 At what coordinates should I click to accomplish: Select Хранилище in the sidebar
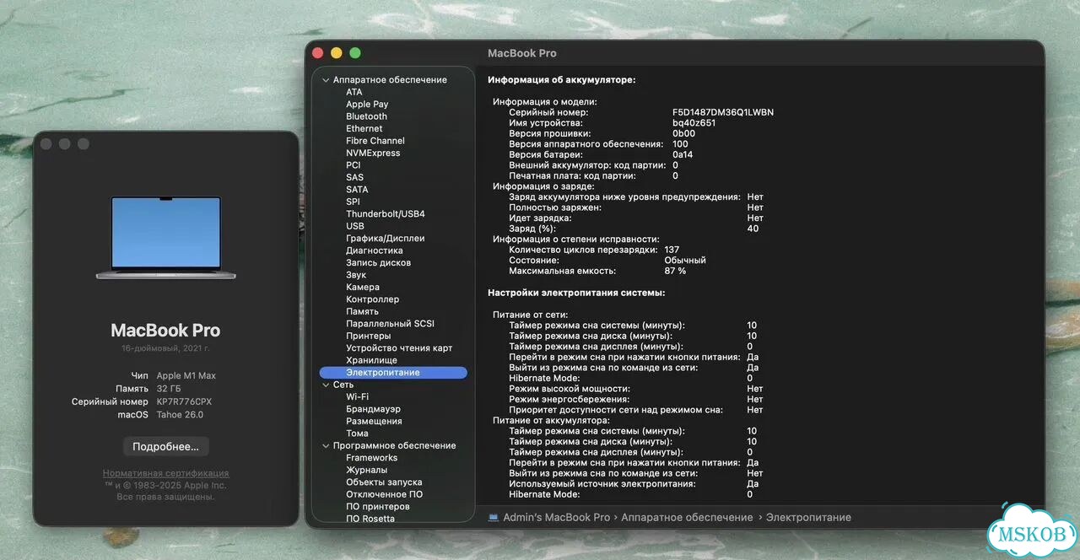371,360
